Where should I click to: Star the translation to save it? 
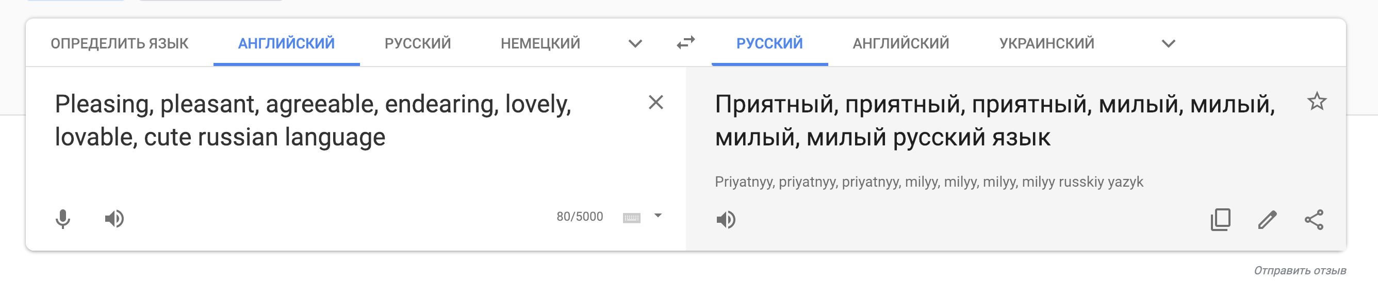[x=1317, y=101]
